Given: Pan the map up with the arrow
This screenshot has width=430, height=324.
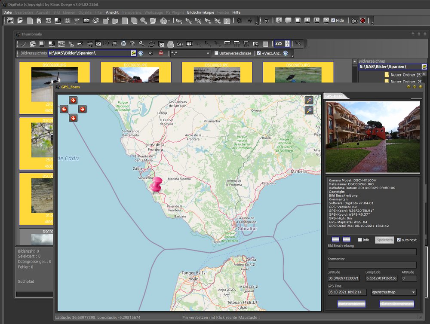Looking at the screenshot, I should [x=73, y=100].
